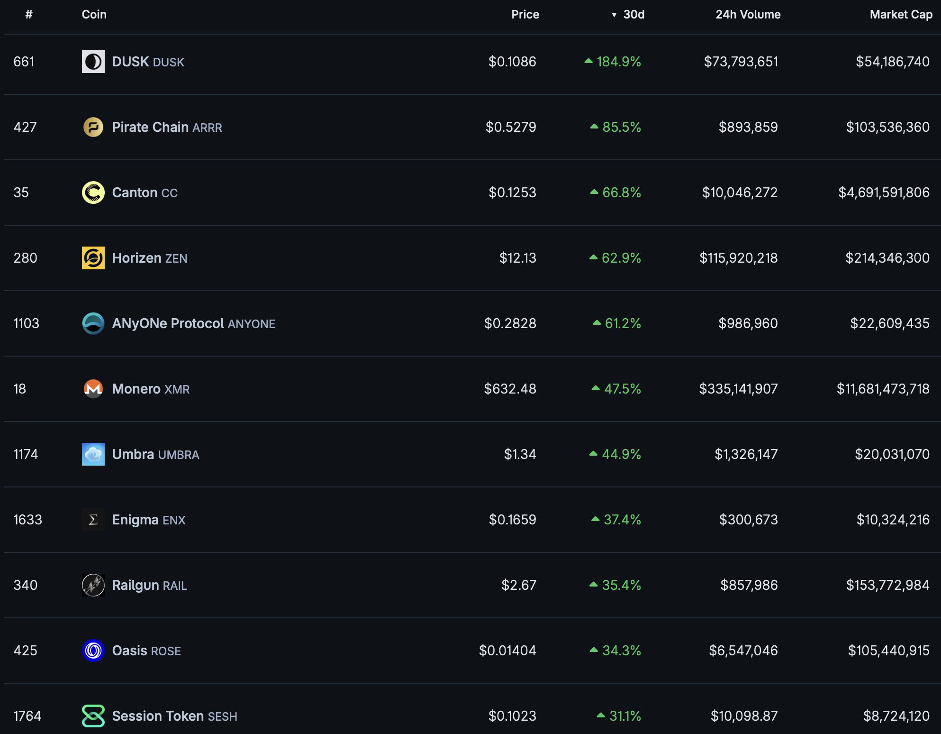Open the Monero coin name link
This screenshot has height=734, width=941.
click(x=136, y=389)
